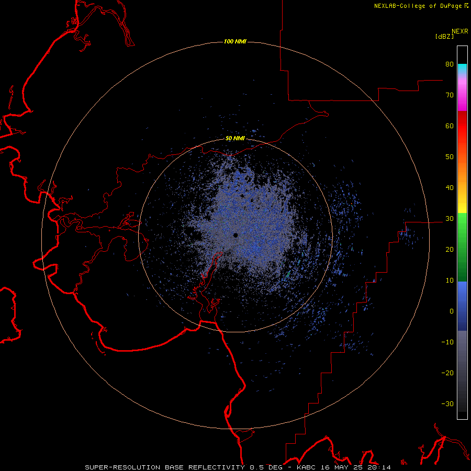Click the 40 dBZ scale value
The image size is (471, 471).
coord(450,188)
